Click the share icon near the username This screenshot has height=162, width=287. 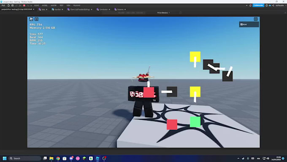click(273, 5)
